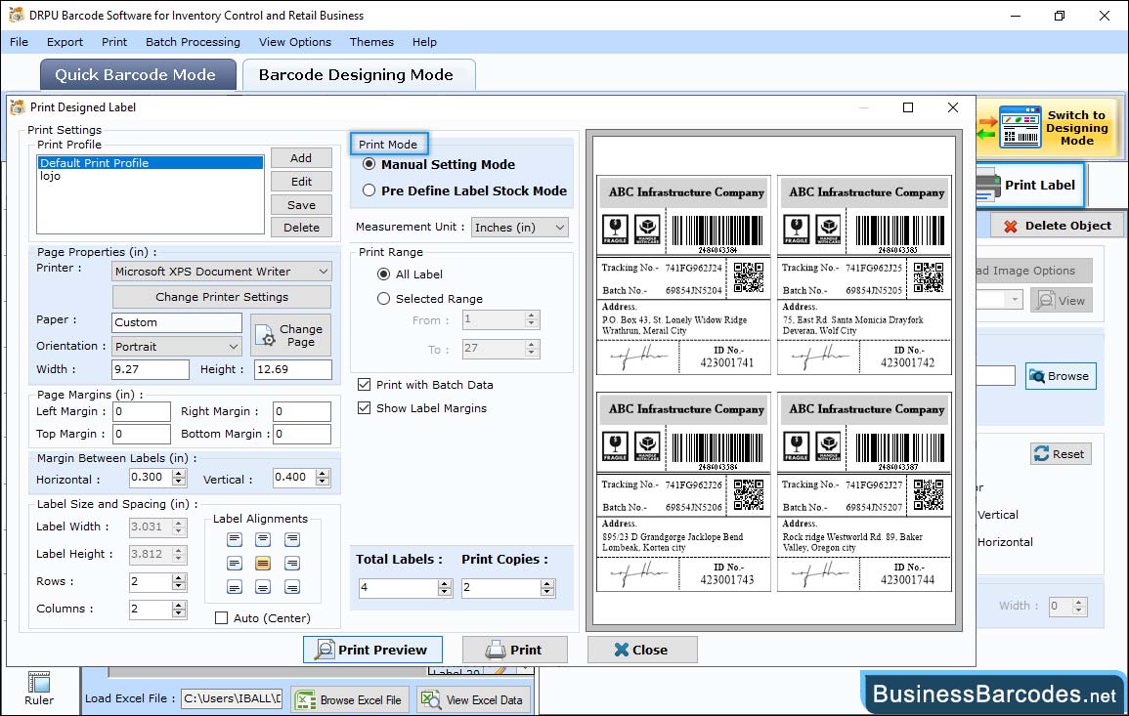Open the Batch Processing menu

tap(193, 42)
